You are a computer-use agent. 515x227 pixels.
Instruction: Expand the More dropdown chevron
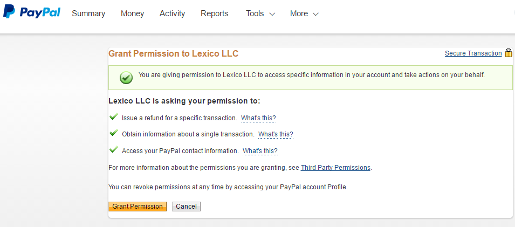315,14
